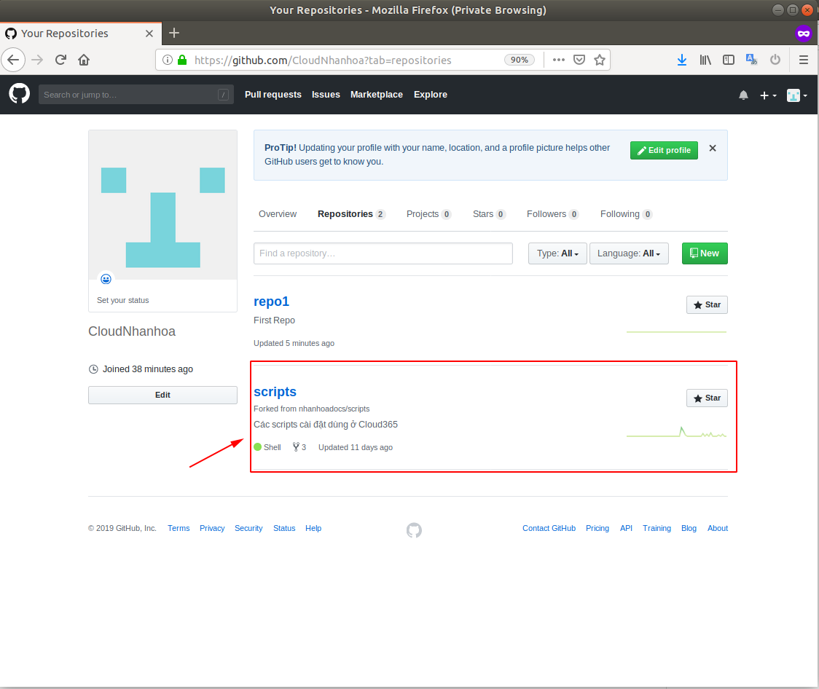This screenshot has width=819, height=689.
Task: Open Security footer link
Action: 248,528
